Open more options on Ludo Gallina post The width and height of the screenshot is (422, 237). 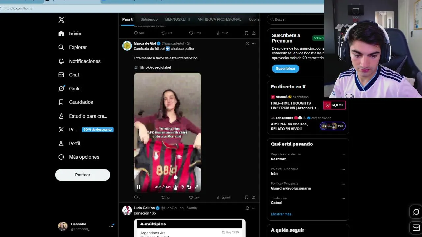coord(254,208)
